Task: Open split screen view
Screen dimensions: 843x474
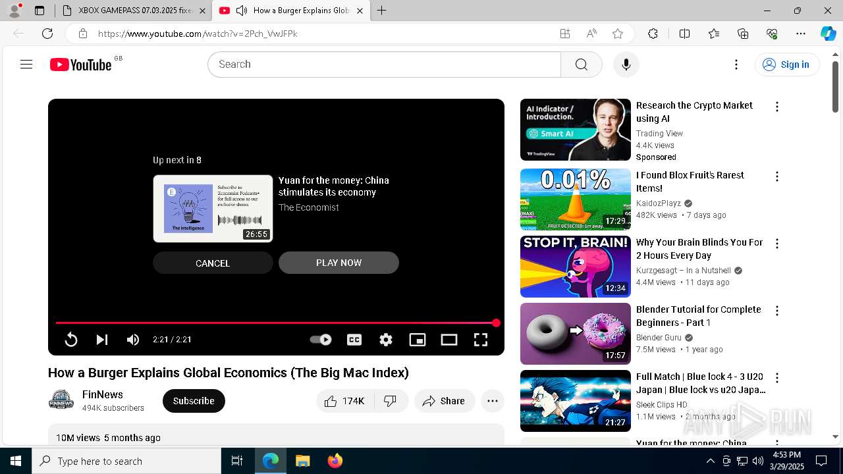Action: tap(684, 34)
